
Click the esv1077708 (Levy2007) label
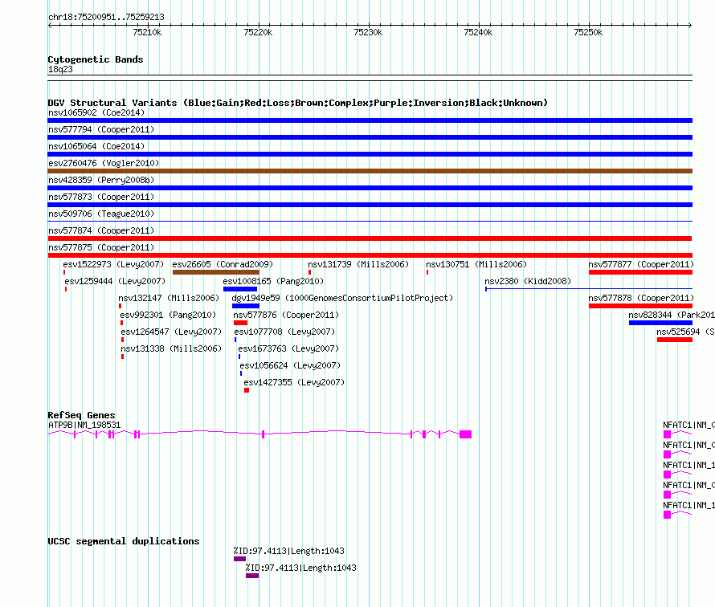point(284,332)
